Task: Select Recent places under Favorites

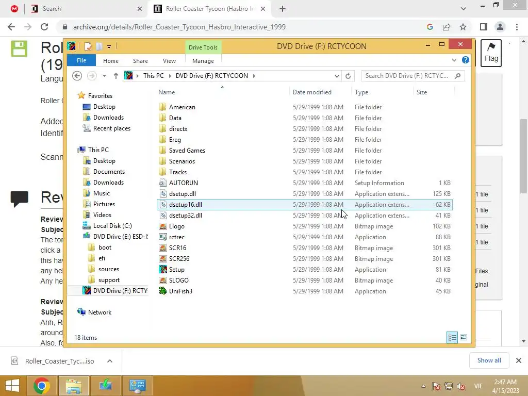Action: click(112, 128)
